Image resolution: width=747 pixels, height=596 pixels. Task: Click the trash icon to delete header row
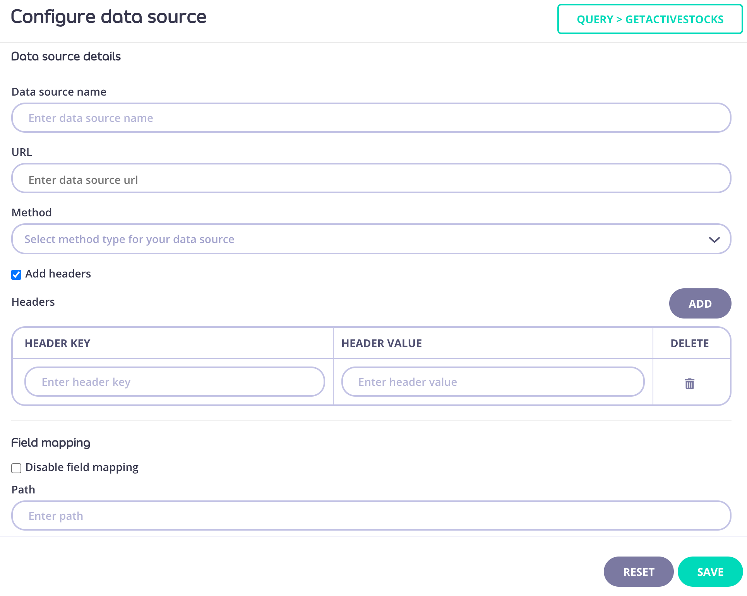pos(689,384)
